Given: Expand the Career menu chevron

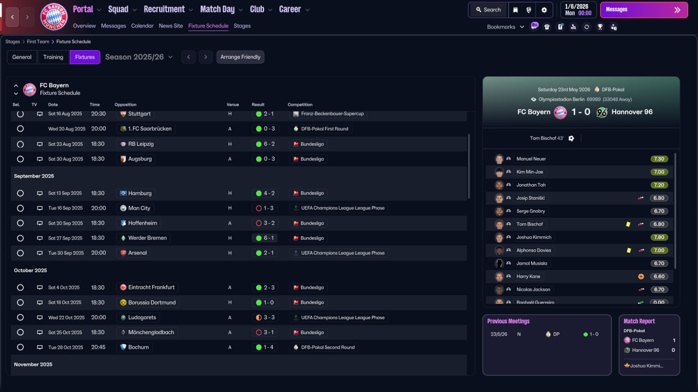Looking at the screenshot, I should click(307, 10).
